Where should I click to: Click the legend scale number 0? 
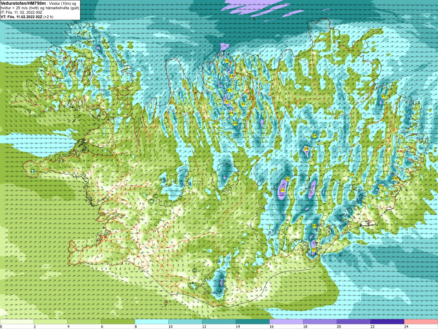[1, 327]
